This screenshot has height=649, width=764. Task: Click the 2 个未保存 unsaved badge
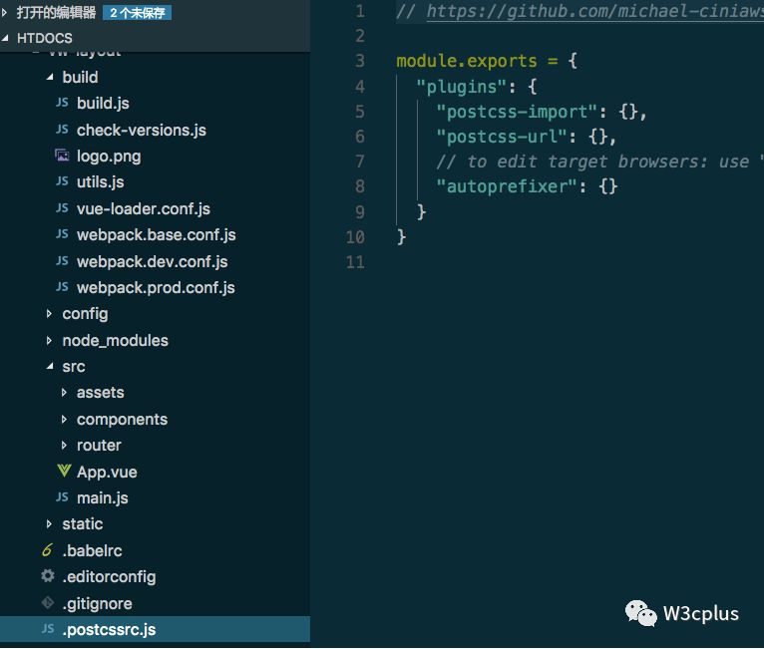(137, 13)
